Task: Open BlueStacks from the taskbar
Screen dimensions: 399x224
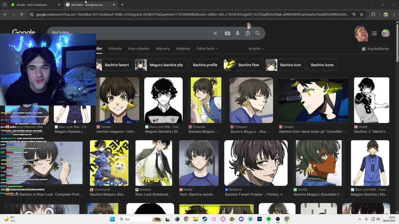Action: (x=232, y=219)
